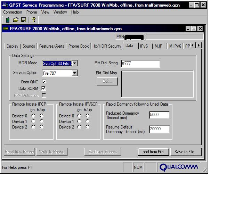
Task: Click the Reduced Dormancy Timeout field
Action: pyautogui.click(x=160, y=115)
